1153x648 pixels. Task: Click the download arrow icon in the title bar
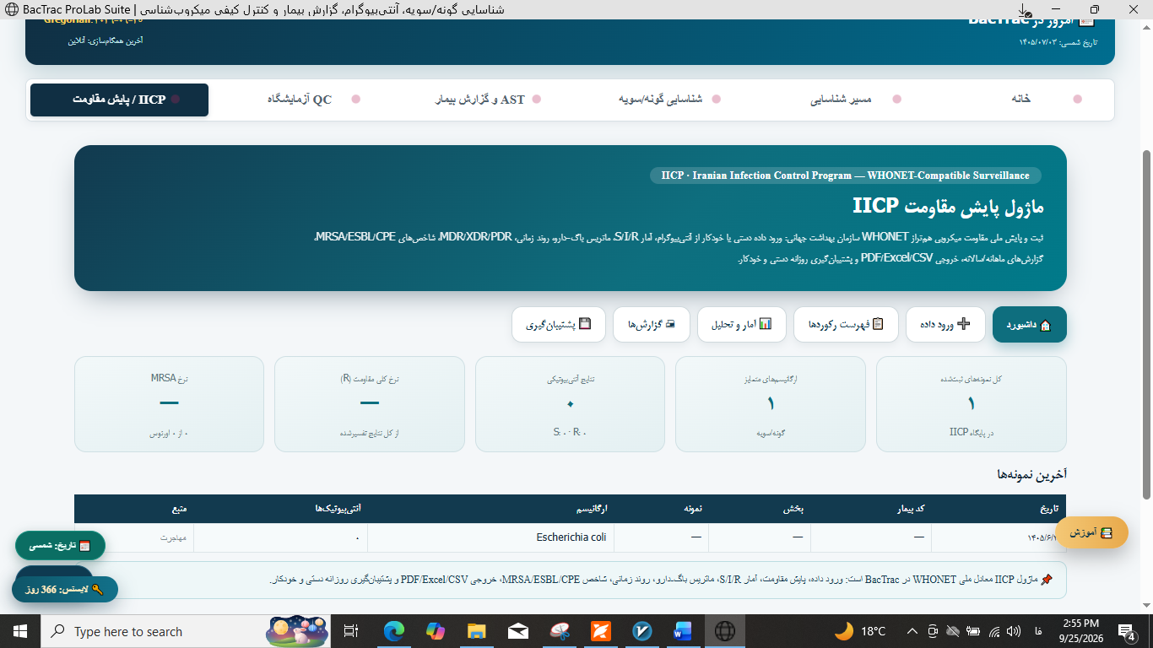(1023, 10)
